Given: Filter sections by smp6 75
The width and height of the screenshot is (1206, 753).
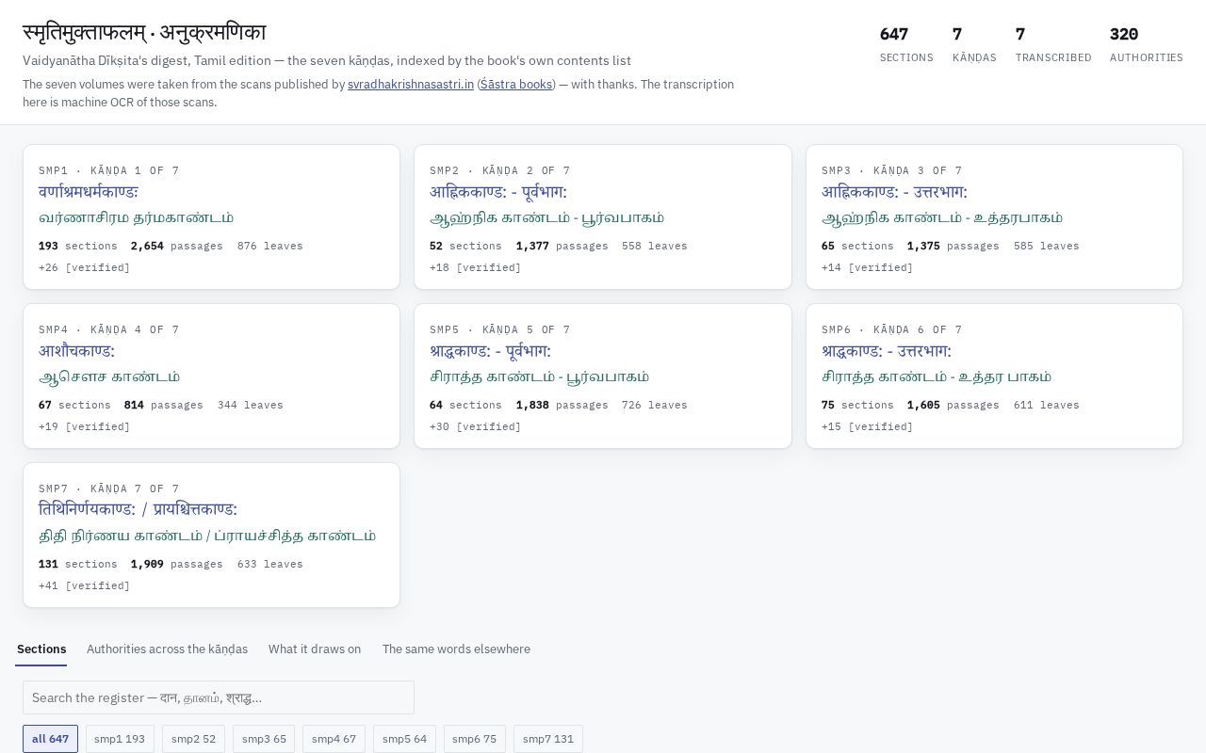Looking at the screenshot, I should [474, 739].
